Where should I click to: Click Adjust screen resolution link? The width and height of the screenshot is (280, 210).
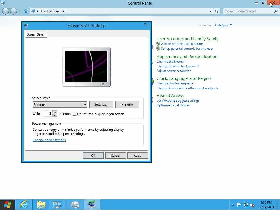coord(174,71)
